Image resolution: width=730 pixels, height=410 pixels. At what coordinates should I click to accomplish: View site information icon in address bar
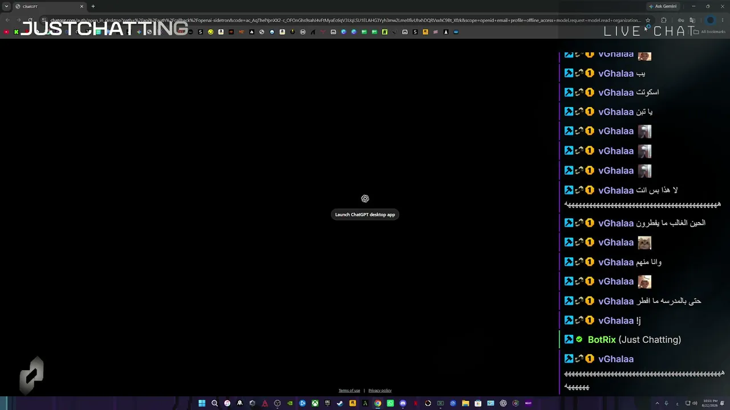click(x=44, y=20)
